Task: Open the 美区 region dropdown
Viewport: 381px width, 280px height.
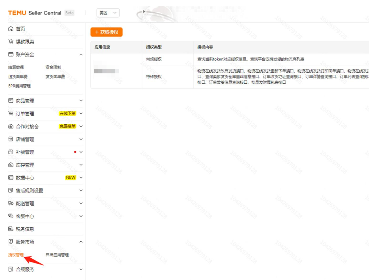Action: click(108, 13)
